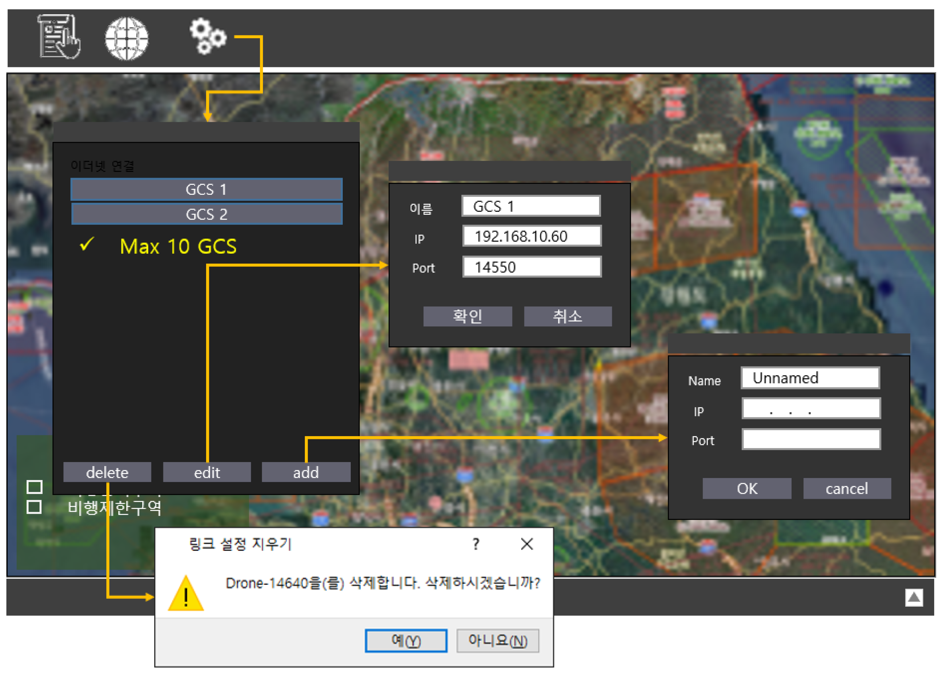Close the 링크 설정 지우기 dialog
This screenshot has height=674, width=945.
(527, 544)
